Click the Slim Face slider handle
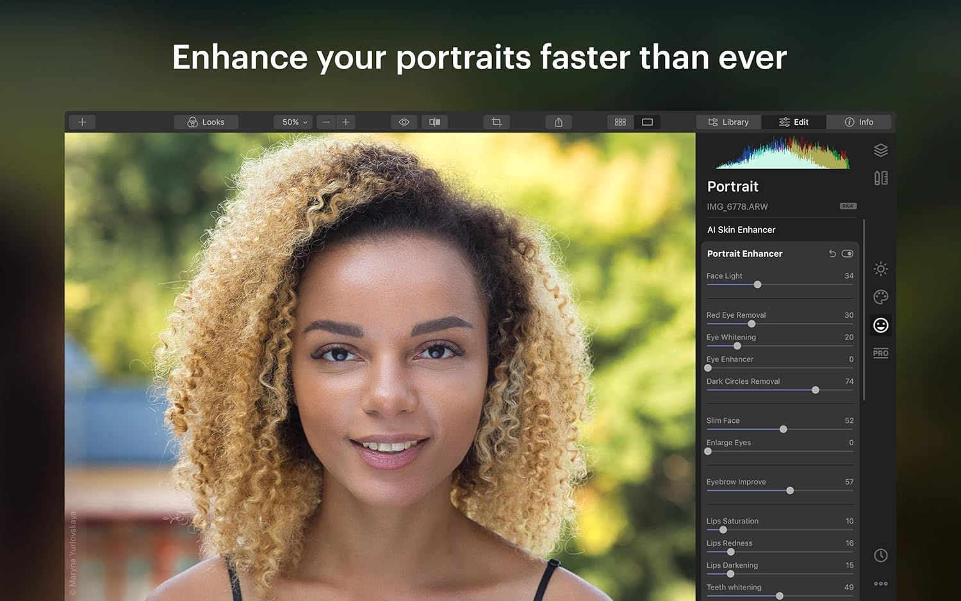 (783, 429)
